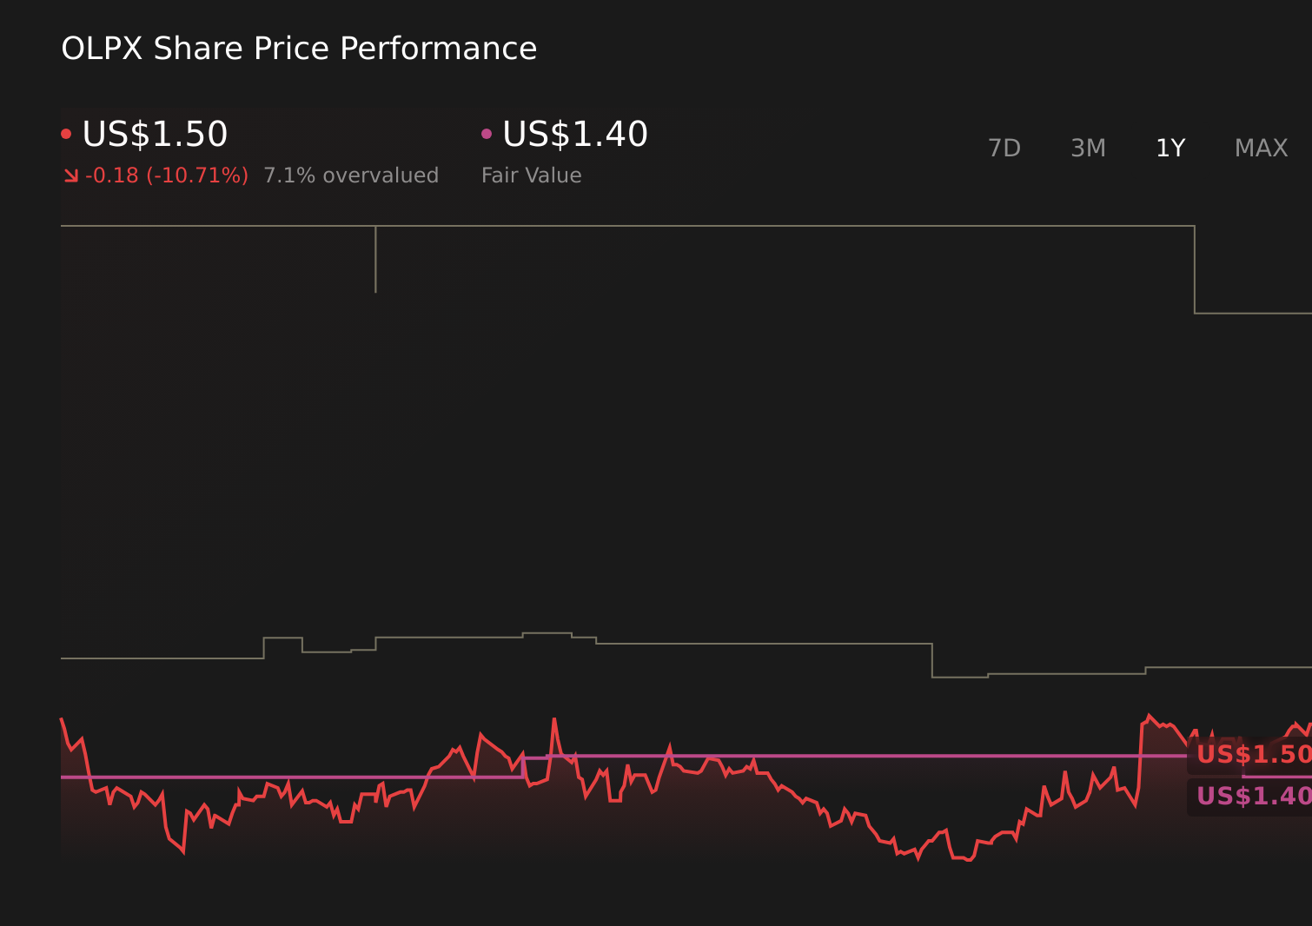
Task: Switch to the 7D time range tab
Action: (x=1004, y=148)
